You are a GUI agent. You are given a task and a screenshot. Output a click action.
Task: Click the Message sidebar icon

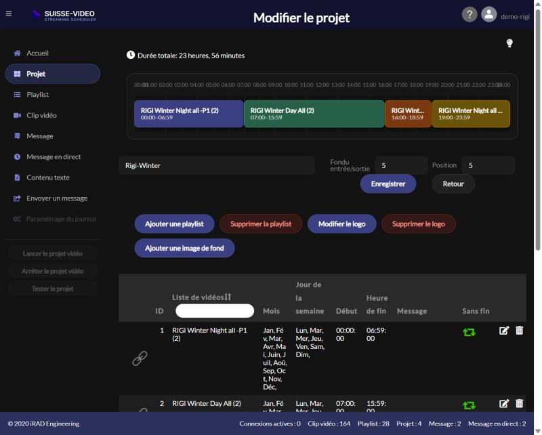coord(17,136)
